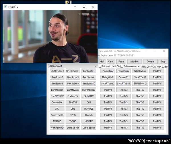
Task: Play the PremierClip2 clip
Action: pyautogui.click(x=123, y=71)
